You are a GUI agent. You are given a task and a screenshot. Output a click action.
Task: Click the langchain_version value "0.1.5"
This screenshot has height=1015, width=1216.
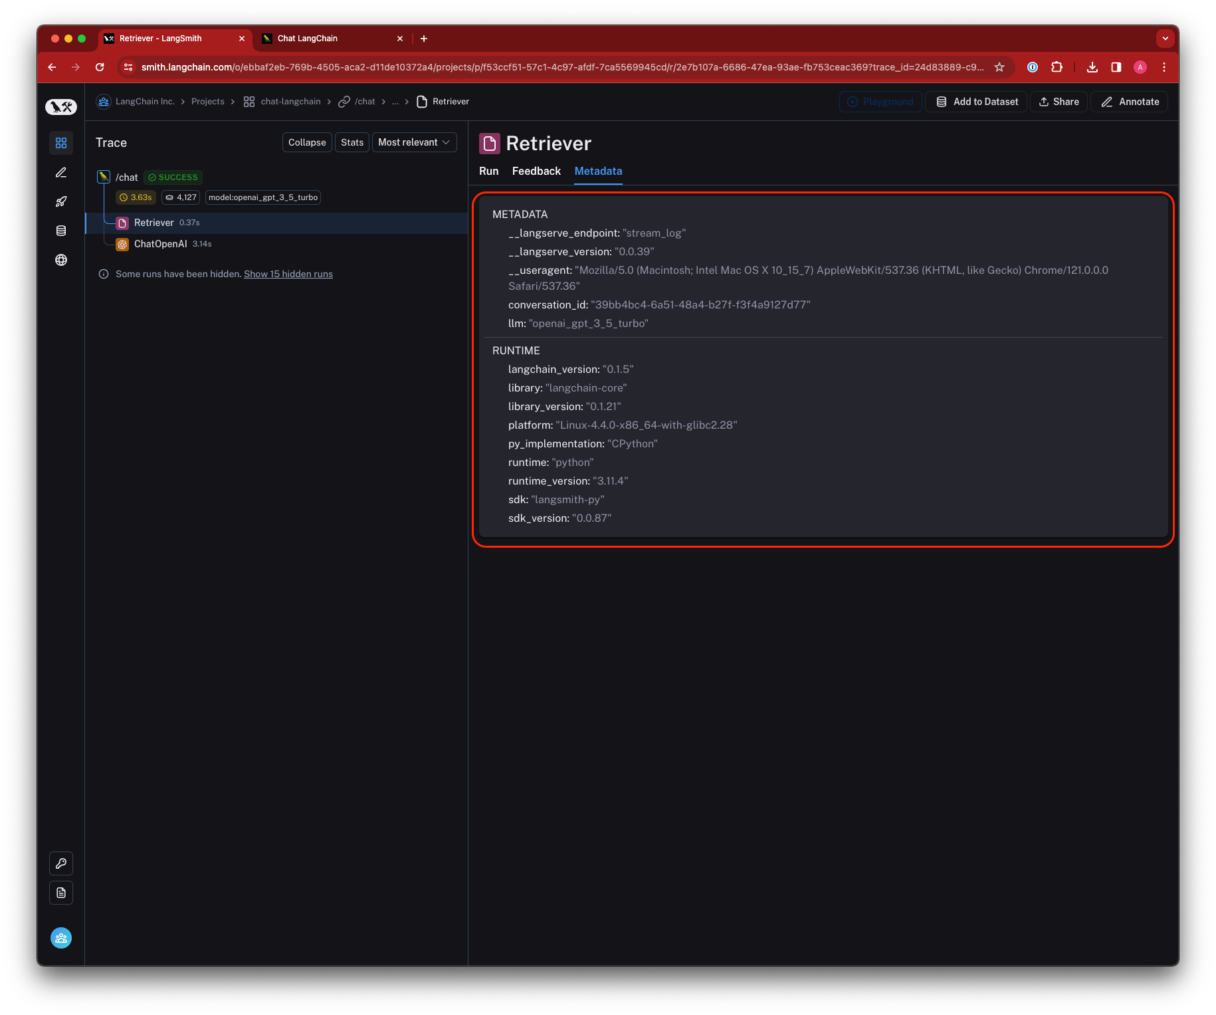(618, 370)
